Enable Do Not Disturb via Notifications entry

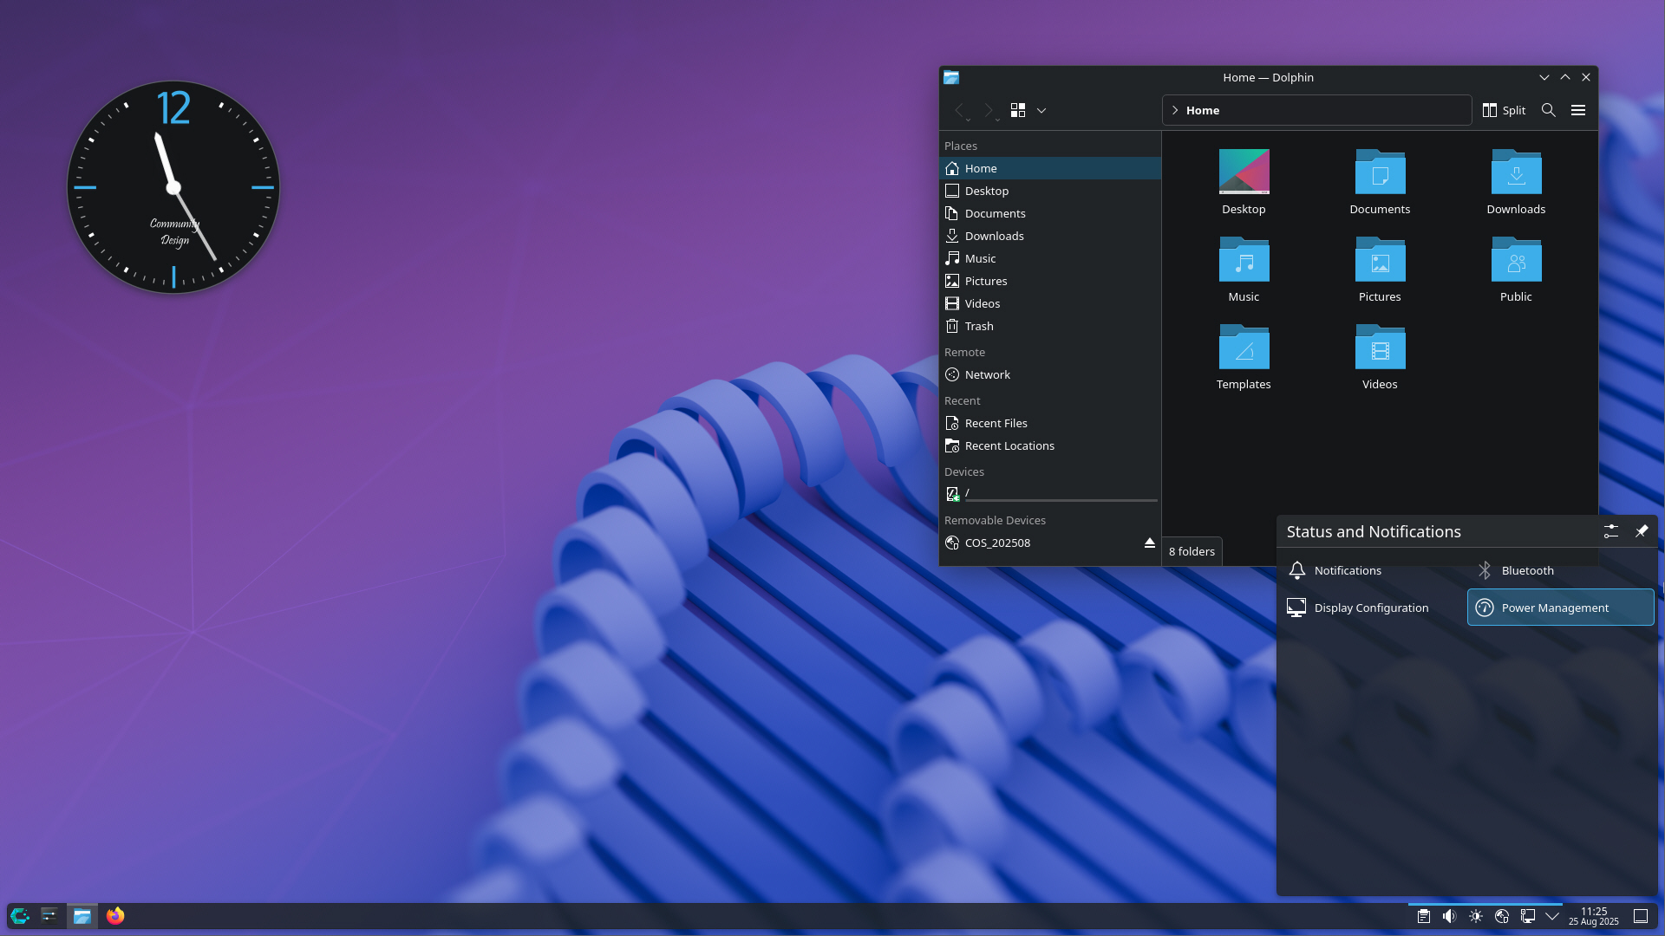(1347, 570)
